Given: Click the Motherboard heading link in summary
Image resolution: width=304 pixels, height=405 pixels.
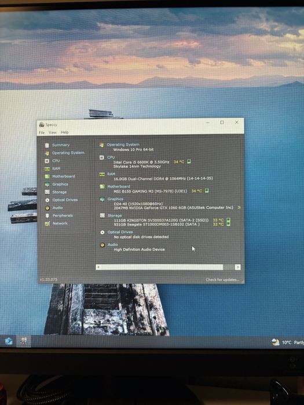Looking at the screenshot, I should [119, 186].
